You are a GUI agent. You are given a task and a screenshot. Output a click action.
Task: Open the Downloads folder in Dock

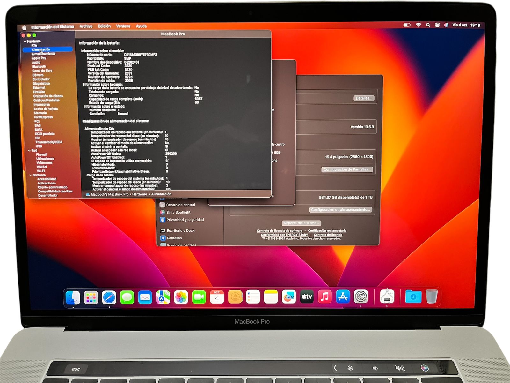pyautogui.click(x=413, y=297)
